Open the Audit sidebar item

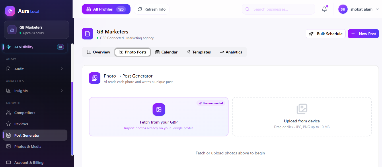click(x=35, y=69)
